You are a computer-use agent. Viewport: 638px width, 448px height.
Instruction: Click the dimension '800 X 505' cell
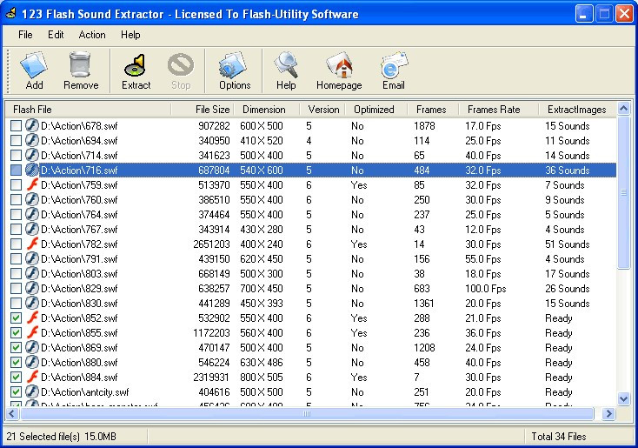(262, 378)
